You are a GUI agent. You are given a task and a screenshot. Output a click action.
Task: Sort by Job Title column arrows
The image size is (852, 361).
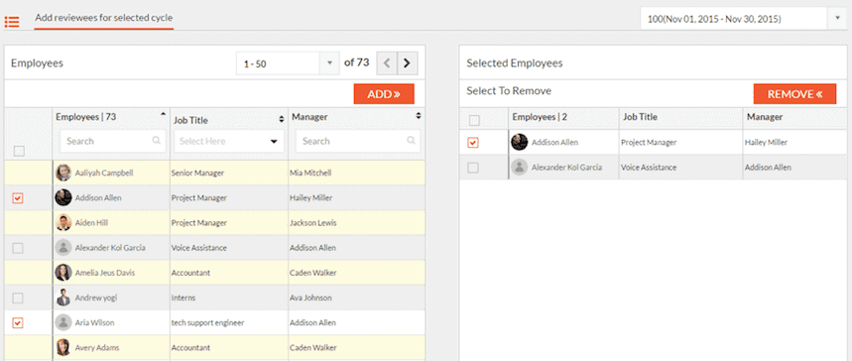[282, 119]
